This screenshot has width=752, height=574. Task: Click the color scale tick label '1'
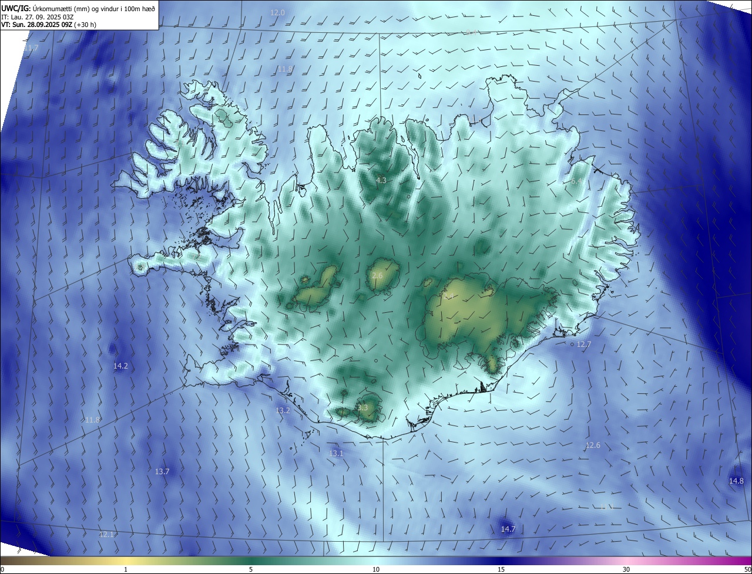(126, 569)
